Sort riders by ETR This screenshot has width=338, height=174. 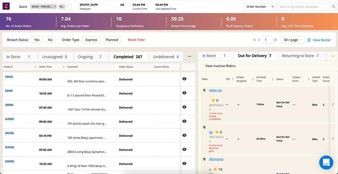click(233, 79)
